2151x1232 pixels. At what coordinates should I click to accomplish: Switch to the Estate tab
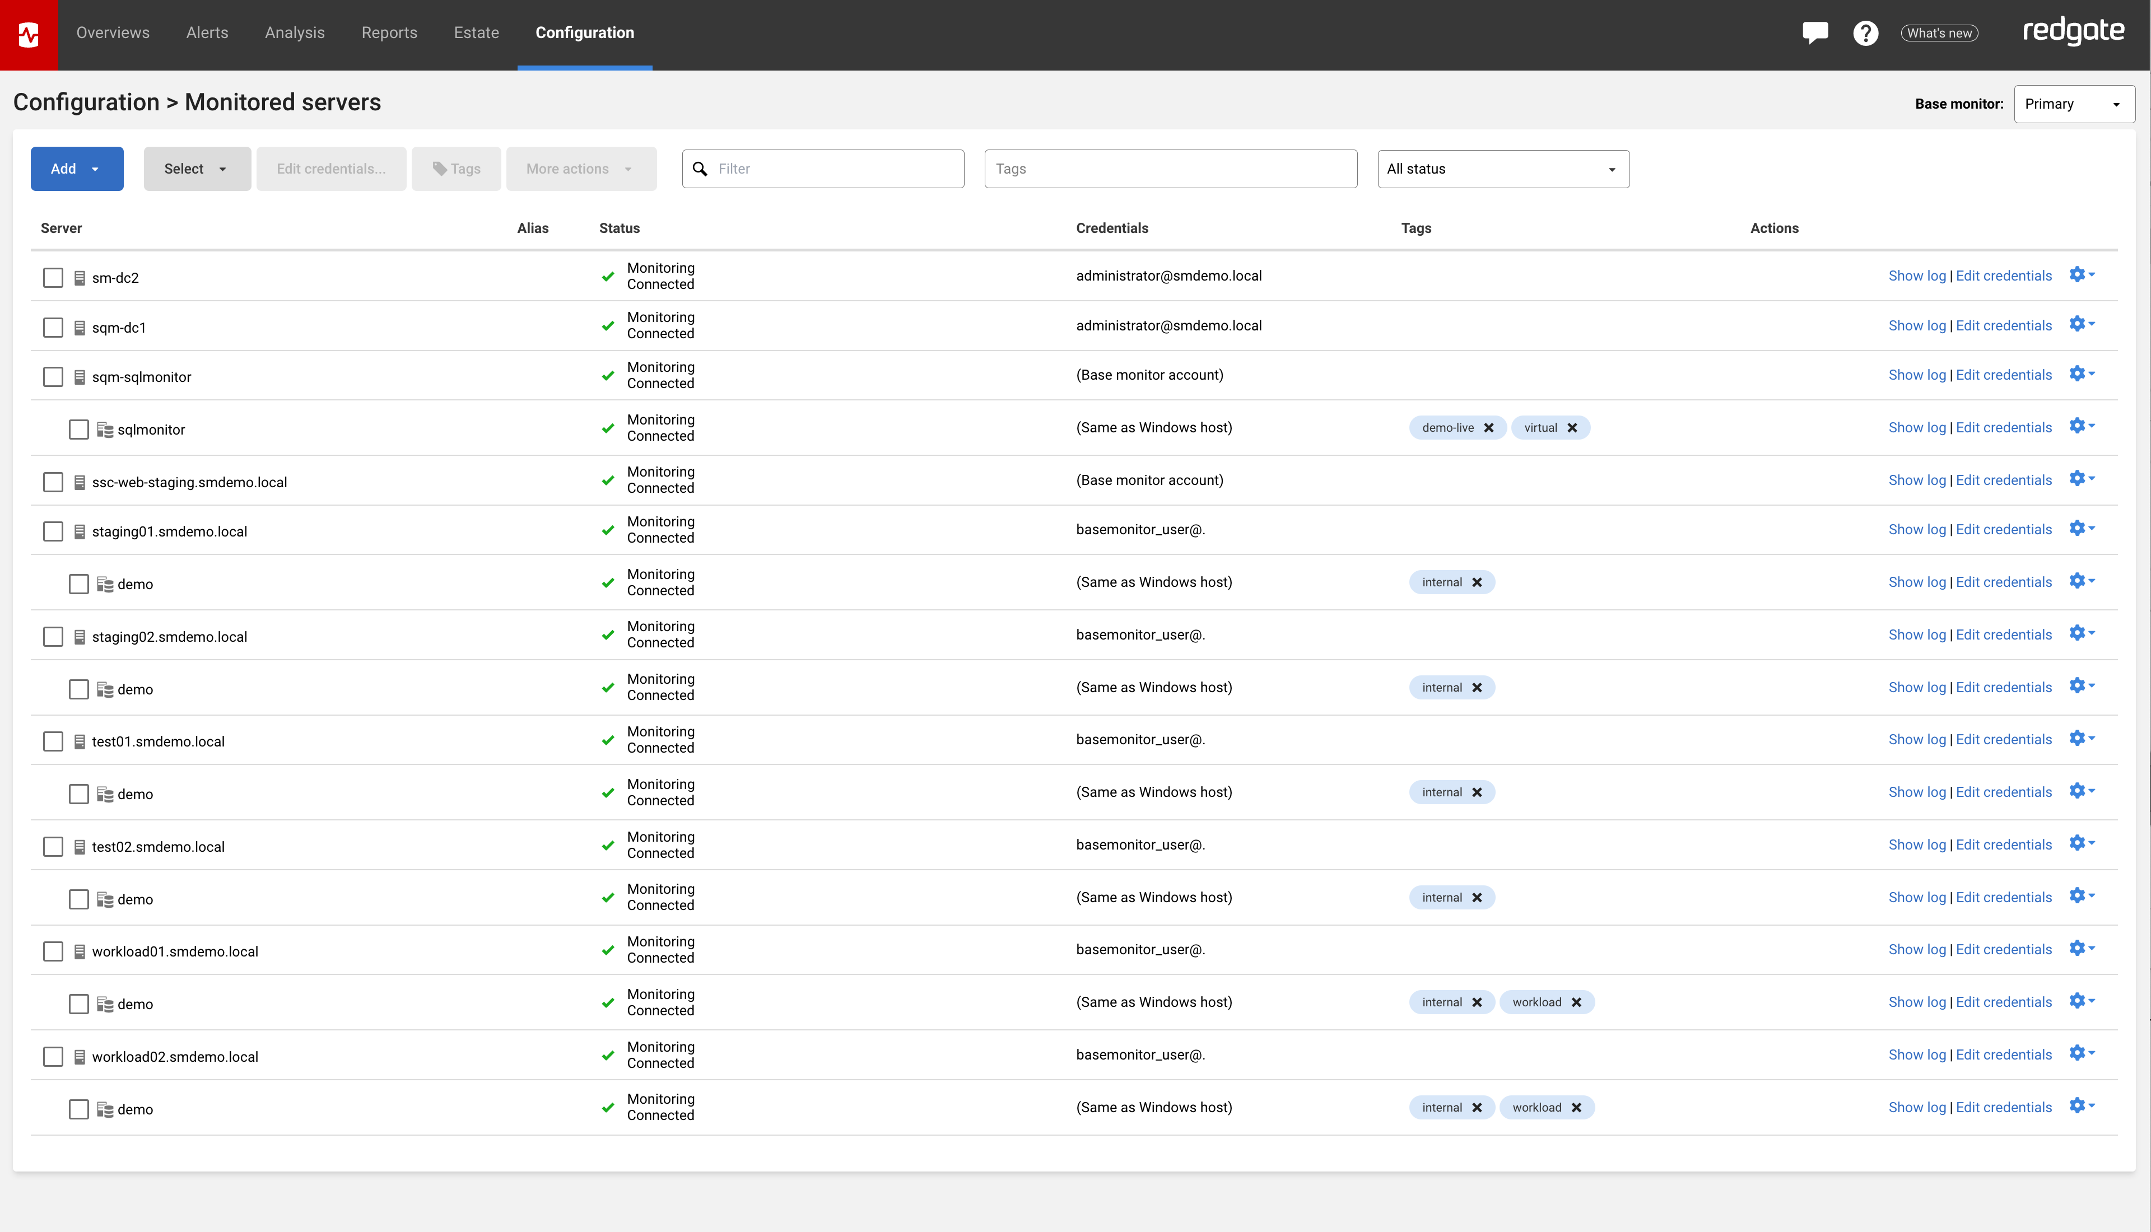476,33
